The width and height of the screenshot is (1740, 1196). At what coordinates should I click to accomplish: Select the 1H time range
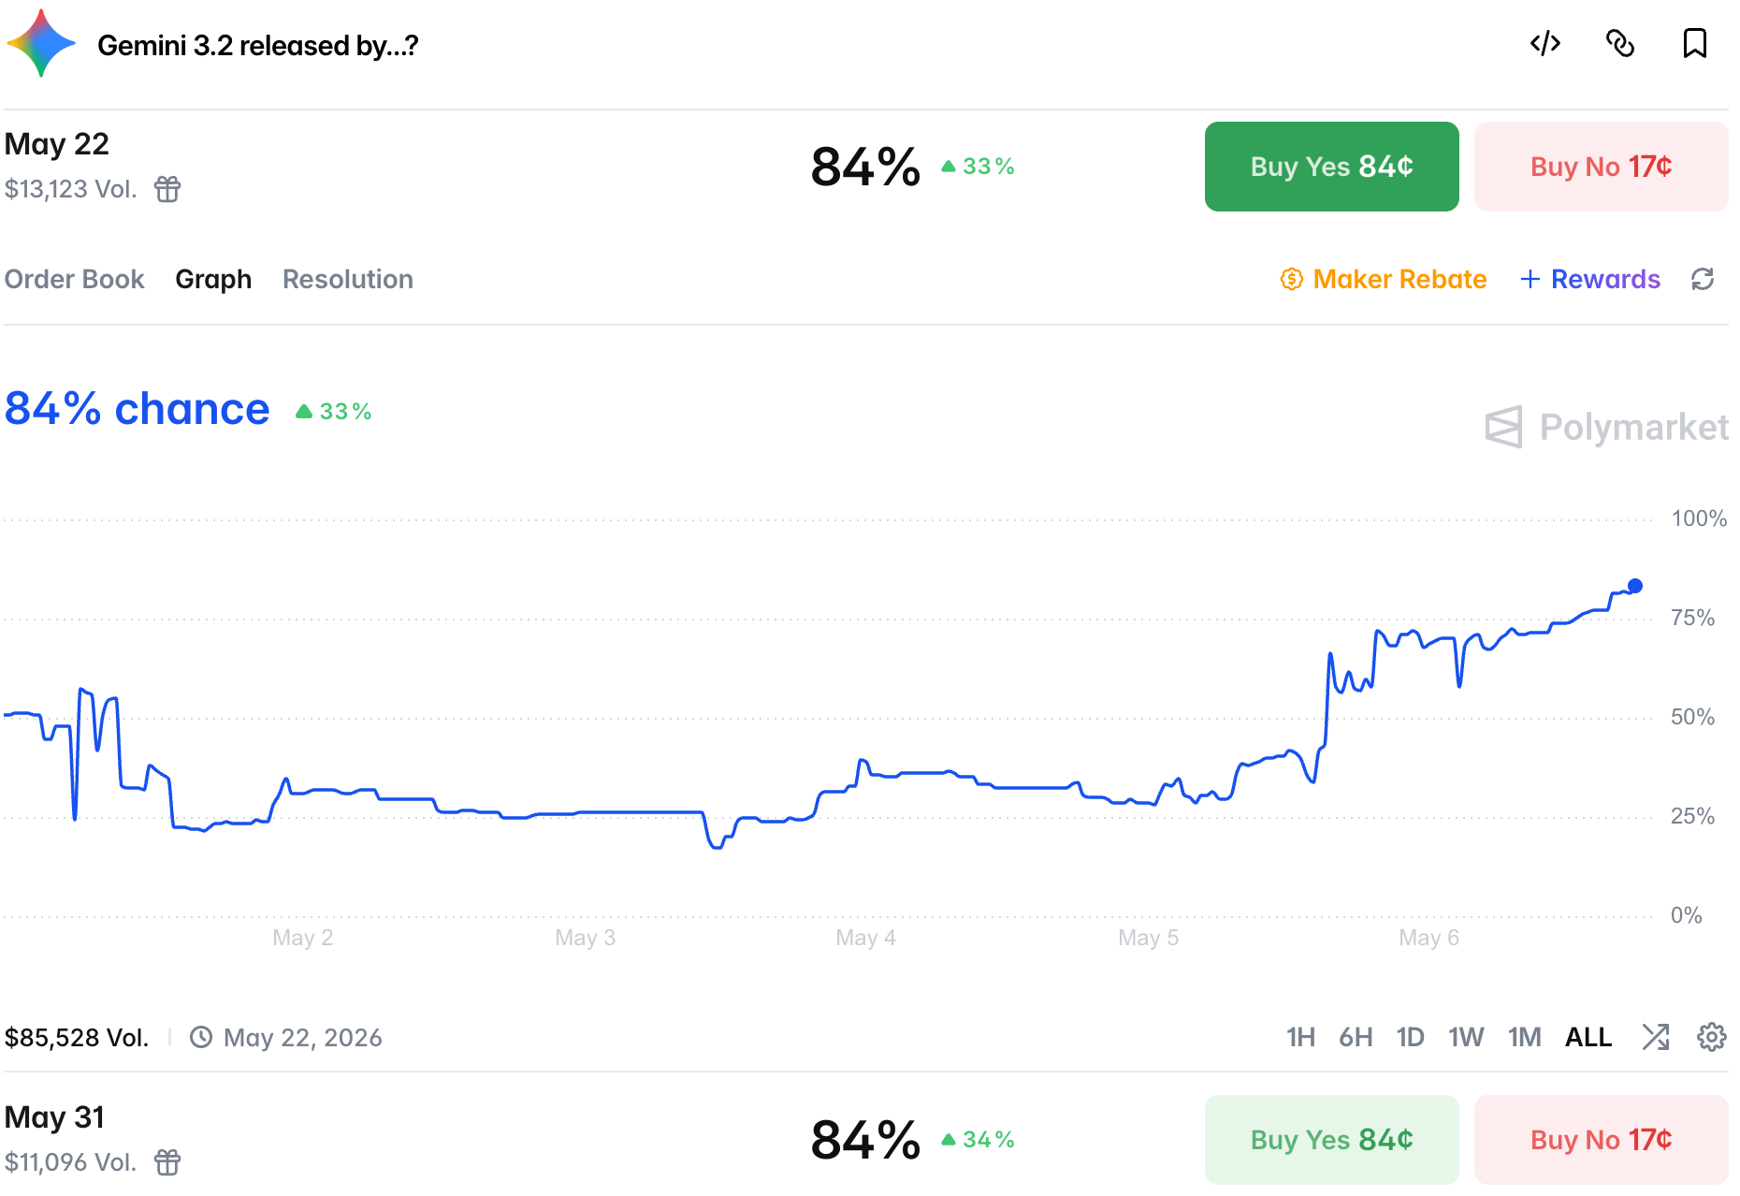tap(1300, 1037)
